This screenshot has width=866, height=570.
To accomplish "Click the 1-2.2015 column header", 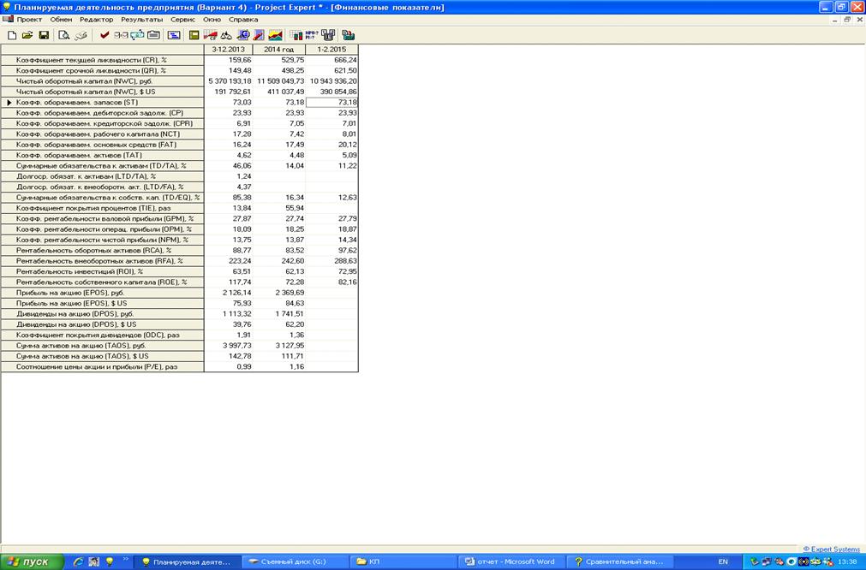I will point(331,49).
